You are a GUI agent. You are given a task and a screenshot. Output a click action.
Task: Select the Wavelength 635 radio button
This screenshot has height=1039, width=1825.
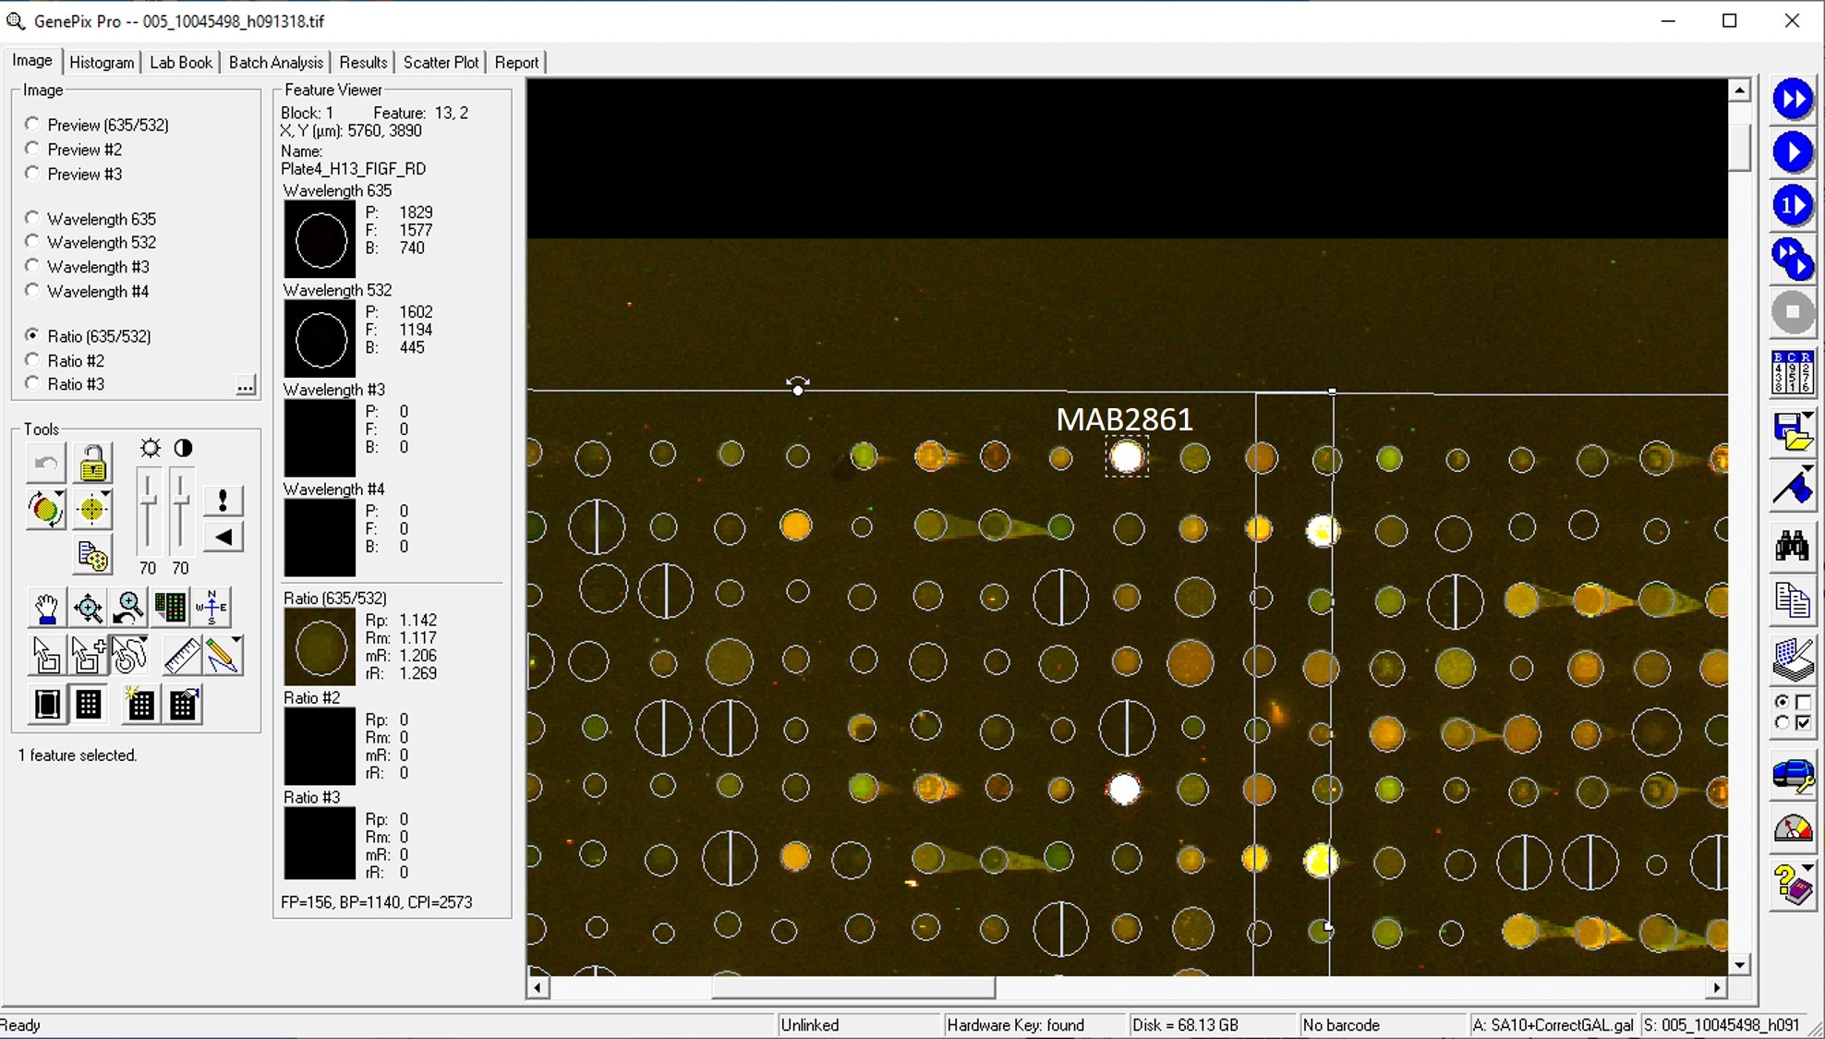(x=33, y=218)
